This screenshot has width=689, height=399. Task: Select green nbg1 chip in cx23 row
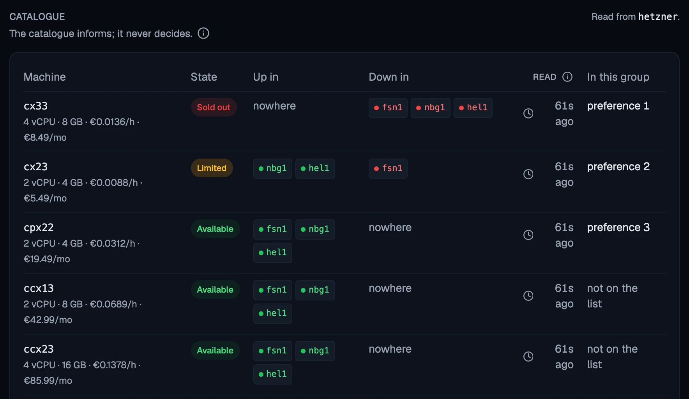pos(273,168)
